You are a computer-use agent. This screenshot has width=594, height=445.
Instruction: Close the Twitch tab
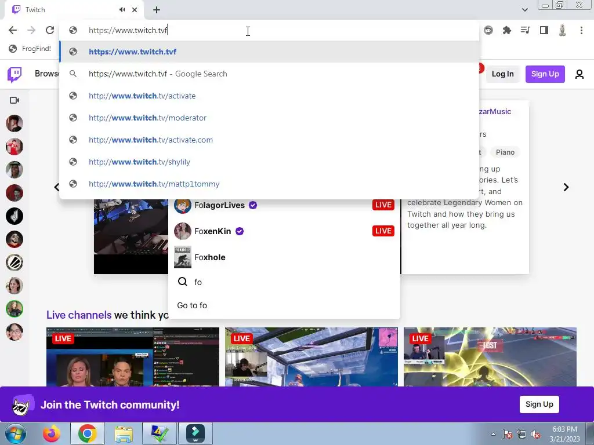135,10
